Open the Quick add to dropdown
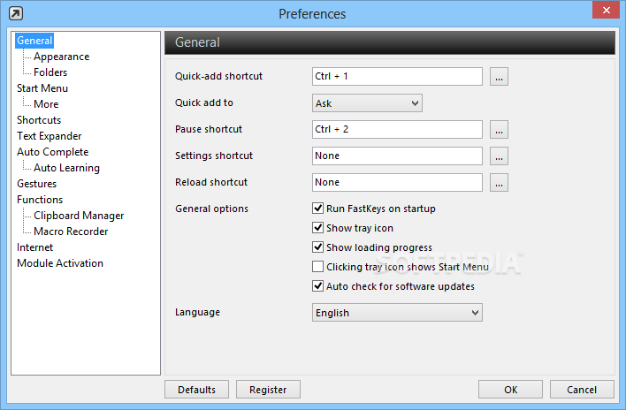The width and height of the screenshot is (626, 410). coord(367,103)
